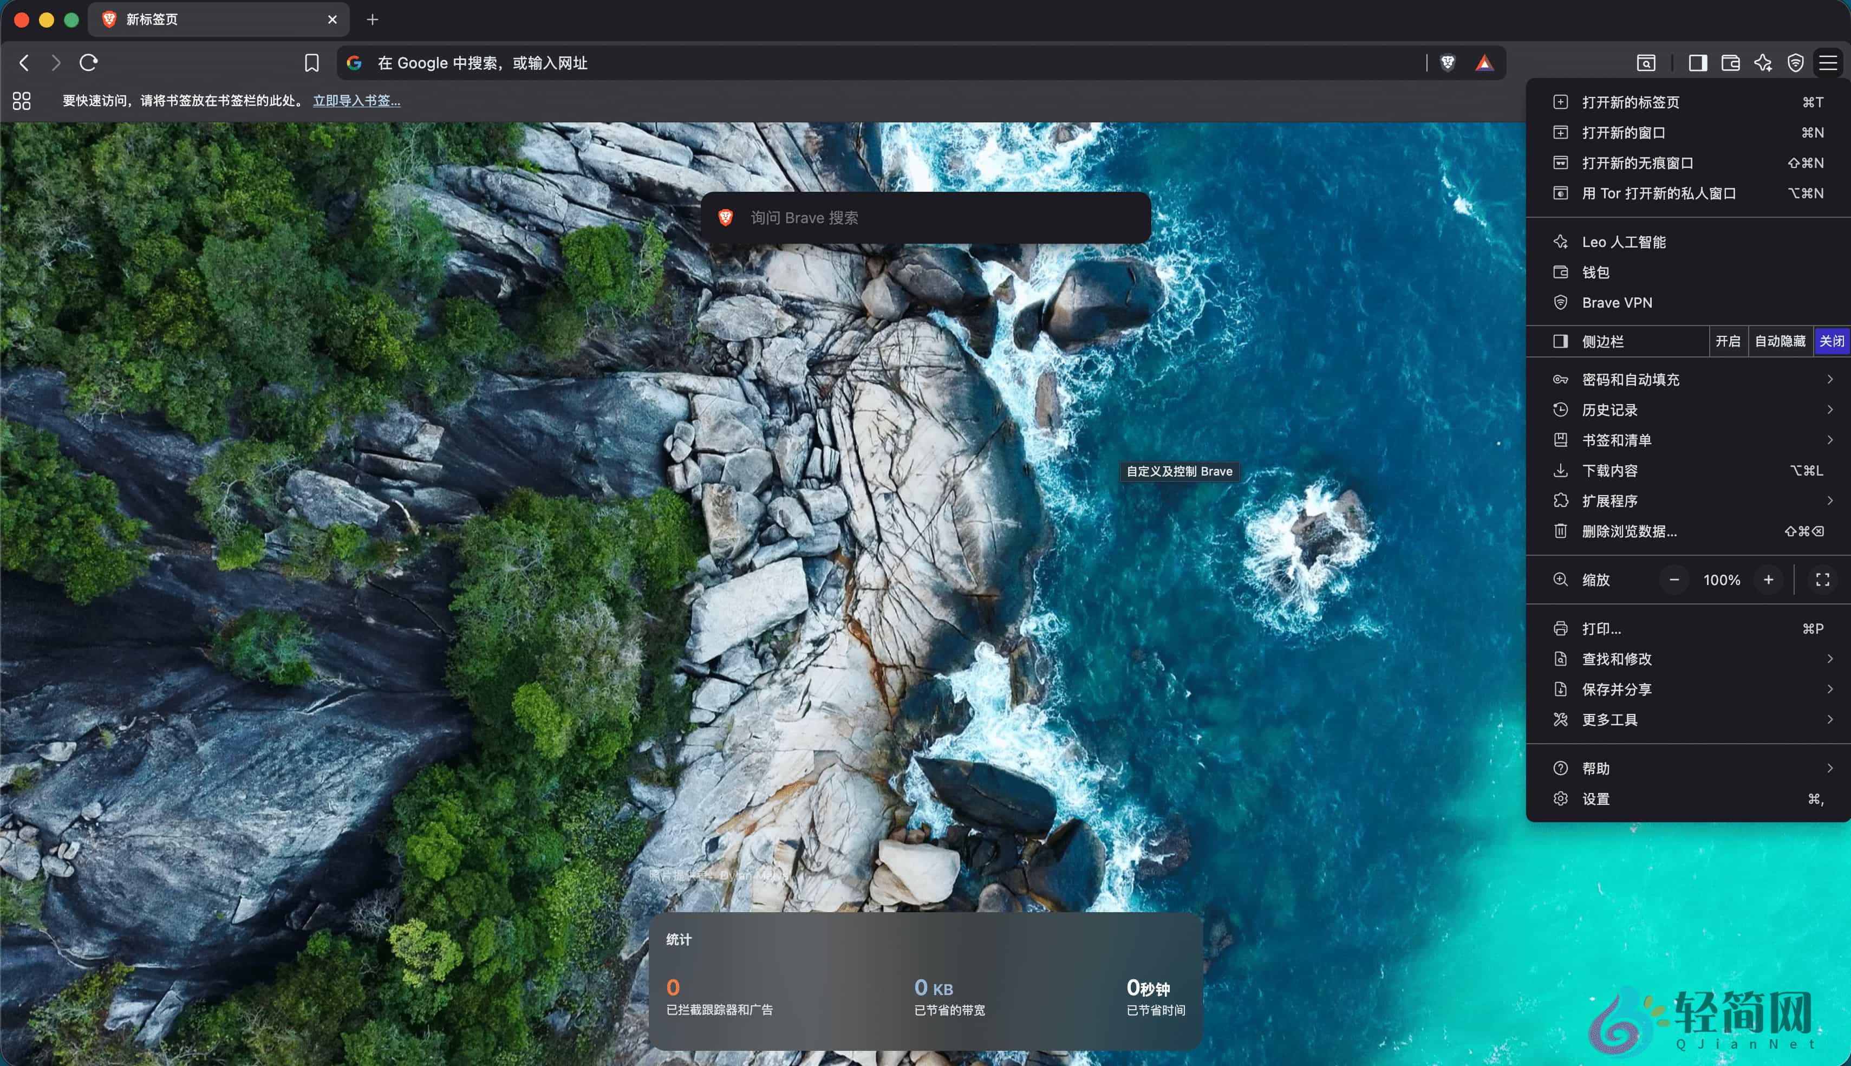Click the Brave Shields lion icon
The height and width of the screenshot is (1066, 1851).
pyautogui.click(x=1447, y=63)
